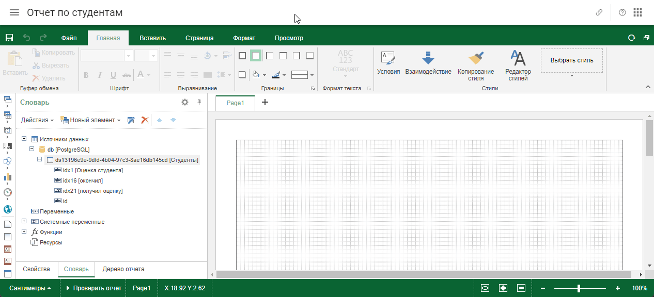Screen dimensions: 654x297
Task: Open the Редактор стилей editor
Action: coord(518,66)
